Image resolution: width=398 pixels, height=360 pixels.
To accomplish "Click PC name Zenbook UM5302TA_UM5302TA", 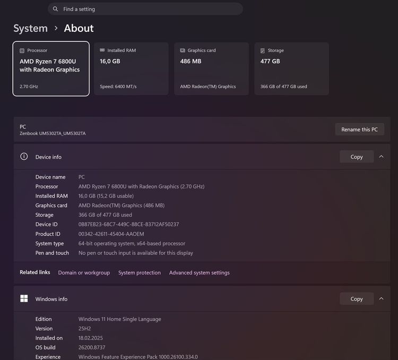I will [x=53, y=133].
